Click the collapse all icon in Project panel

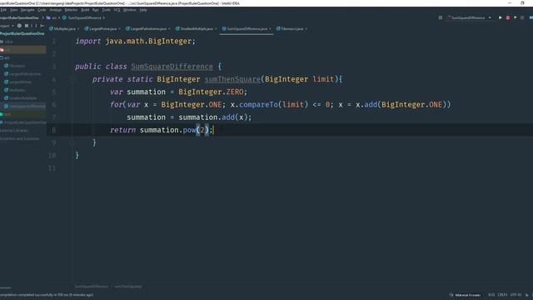click(x=27, y=26)
